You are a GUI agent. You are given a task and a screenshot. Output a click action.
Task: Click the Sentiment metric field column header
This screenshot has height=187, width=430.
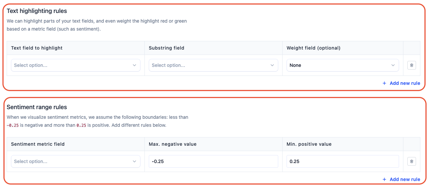[x=38, y=144]
